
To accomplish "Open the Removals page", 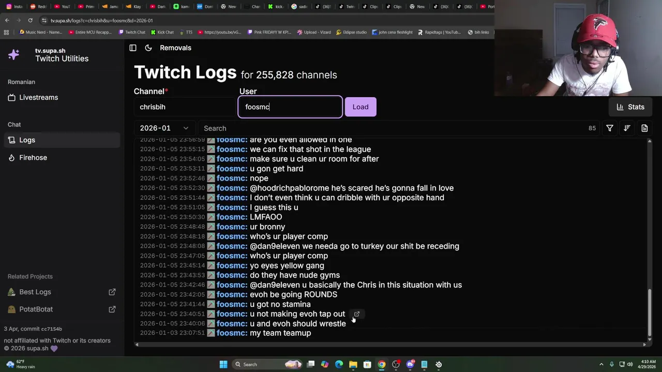I will (175, 48).
